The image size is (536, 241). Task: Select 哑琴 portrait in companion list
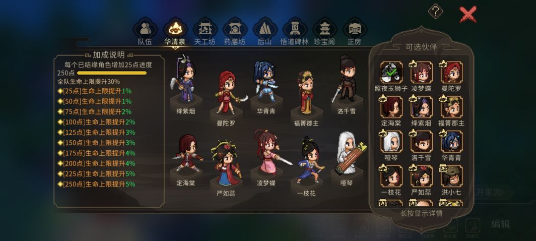point(392,141)
